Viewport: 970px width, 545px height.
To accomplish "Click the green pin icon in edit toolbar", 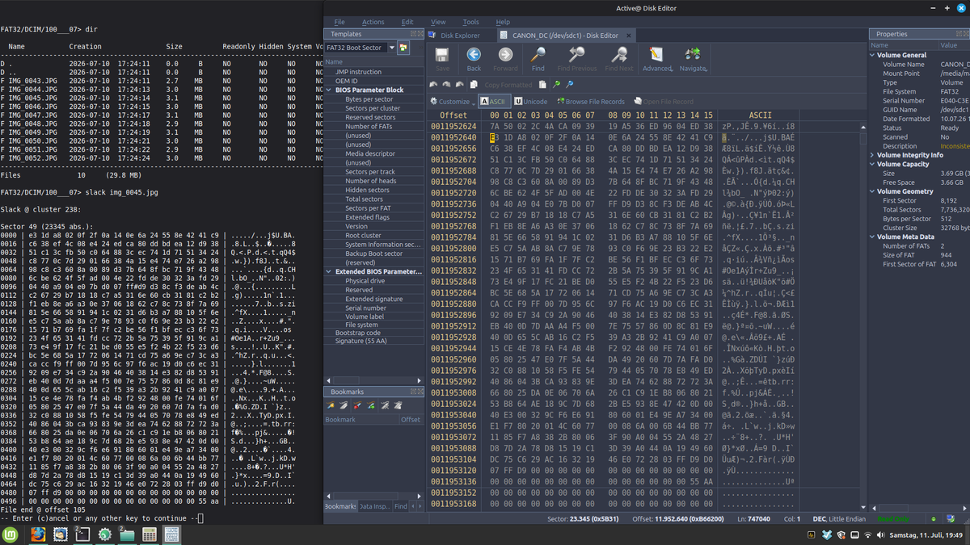I will tap(557, 84).
